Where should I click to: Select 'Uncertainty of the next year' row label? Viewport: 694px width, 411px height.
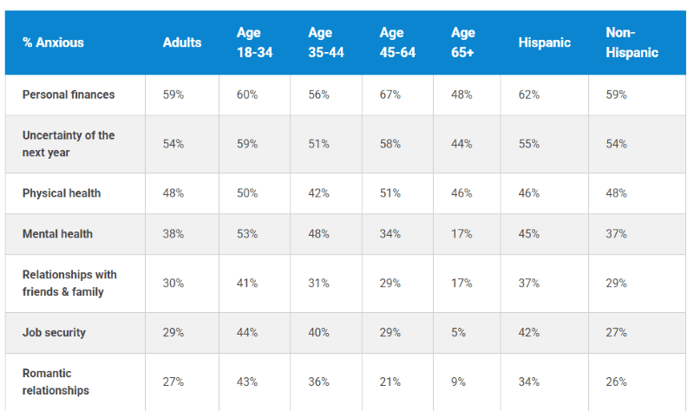[x=69, y=144]
